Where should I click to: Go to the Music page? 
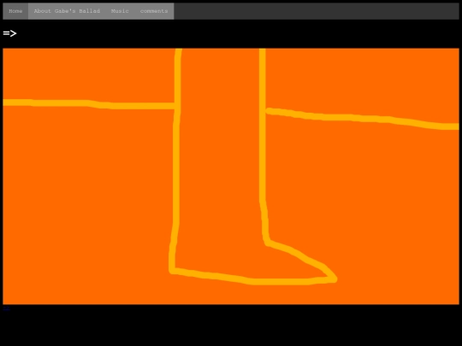[120, 11]
